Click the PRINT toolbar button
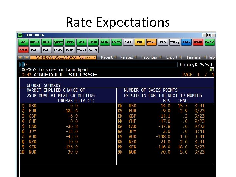236x177 pixels. 35,42
